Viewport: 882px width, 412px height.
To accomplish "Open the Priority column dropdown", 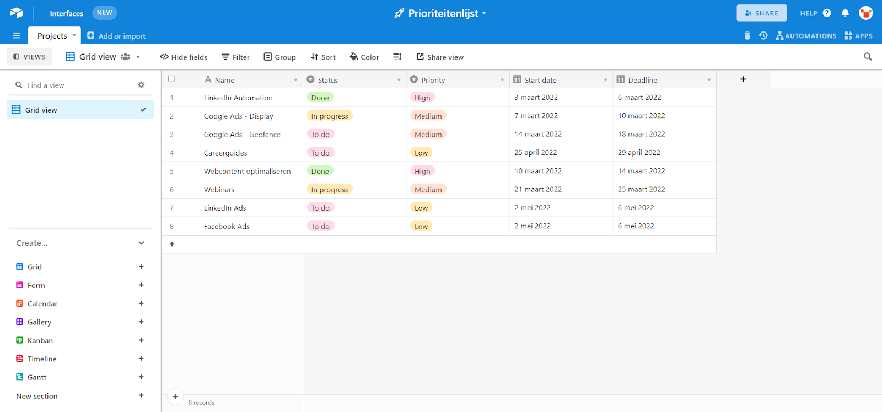I will point(502,80).
